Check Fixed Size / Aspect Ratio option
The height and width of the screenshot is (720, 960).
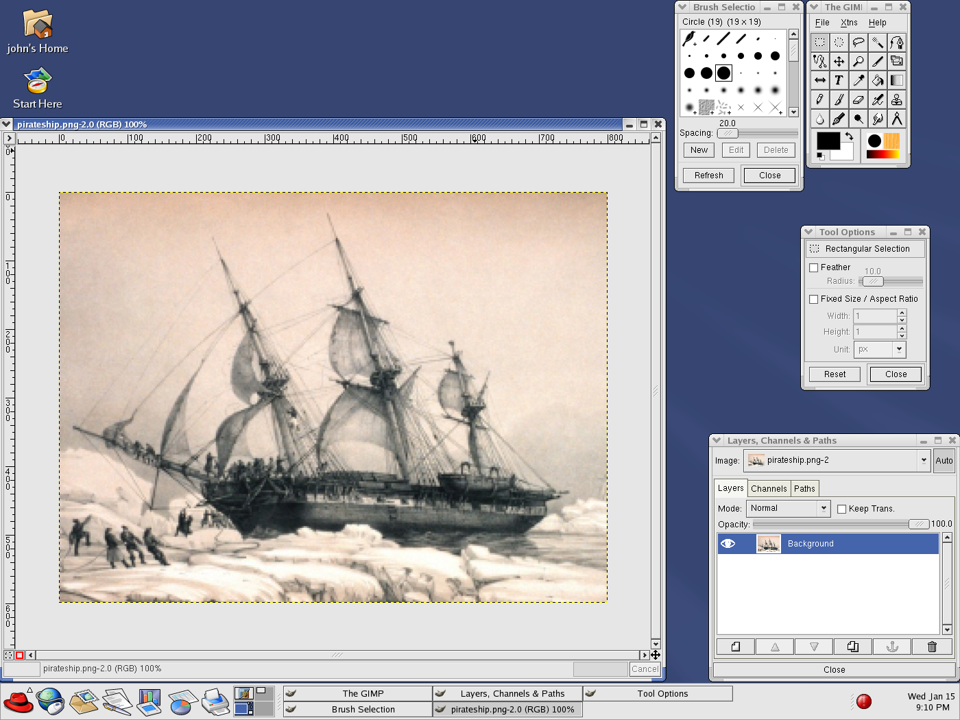(814, 300)
